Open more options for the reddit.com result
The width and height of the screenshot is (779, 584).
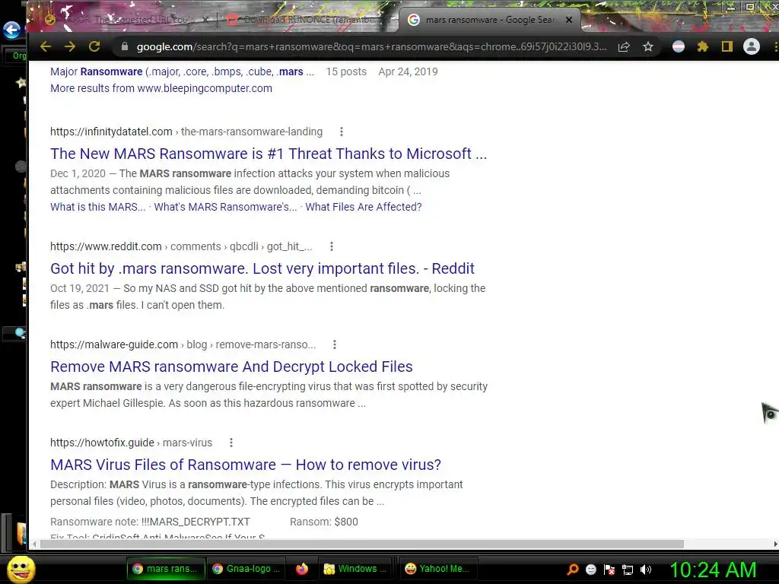point(332,246)
